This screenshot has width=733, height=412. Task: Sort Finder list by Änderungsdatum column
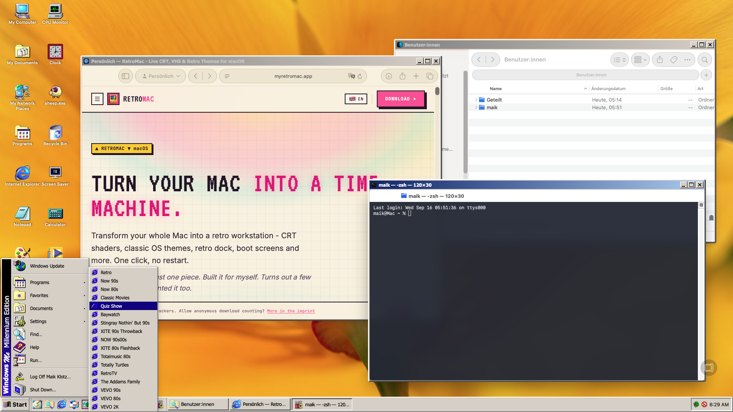tap(608, 89)
